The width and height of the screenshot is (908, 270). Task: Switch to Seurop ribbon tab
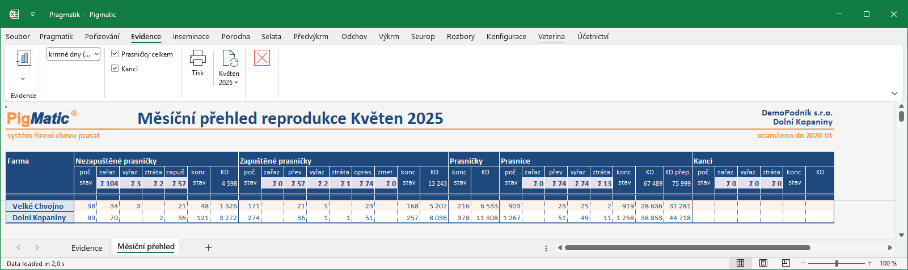point(423,36)
